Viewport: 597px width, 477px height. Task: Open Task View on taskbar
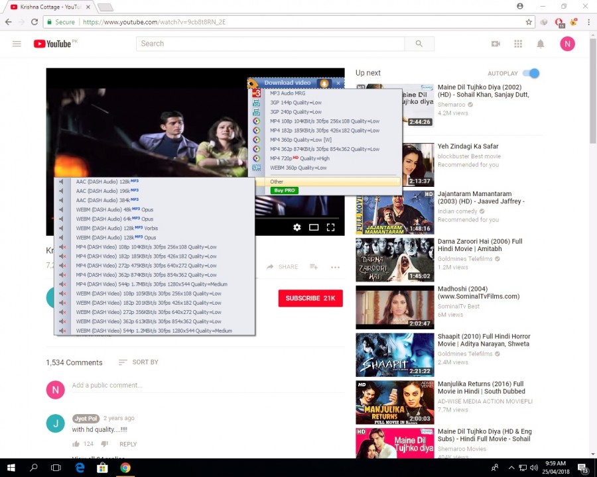click(x=56, y=468)
